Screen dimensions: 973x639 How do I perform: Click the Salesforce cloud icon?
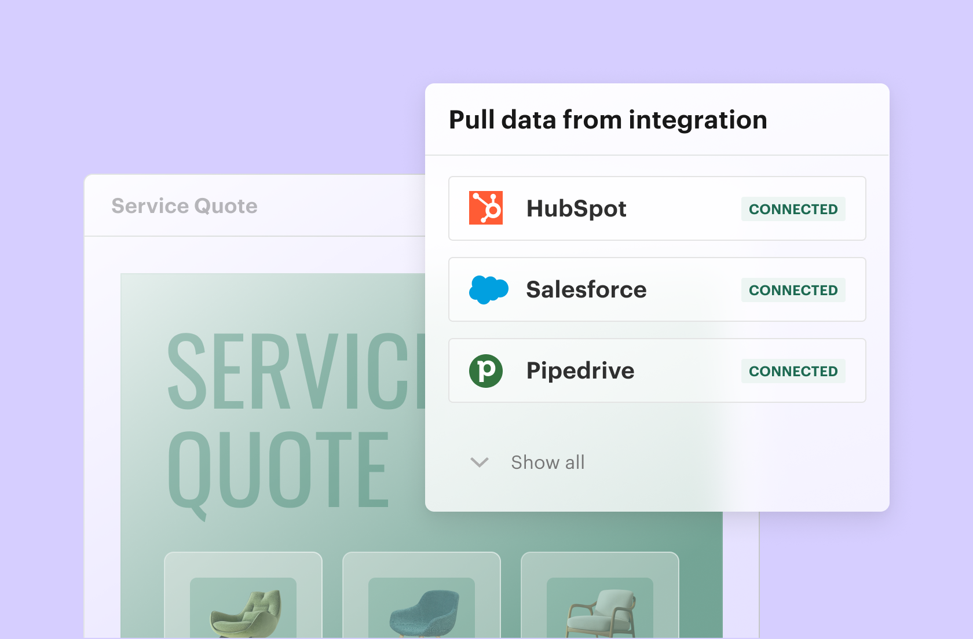coord(488,289)
